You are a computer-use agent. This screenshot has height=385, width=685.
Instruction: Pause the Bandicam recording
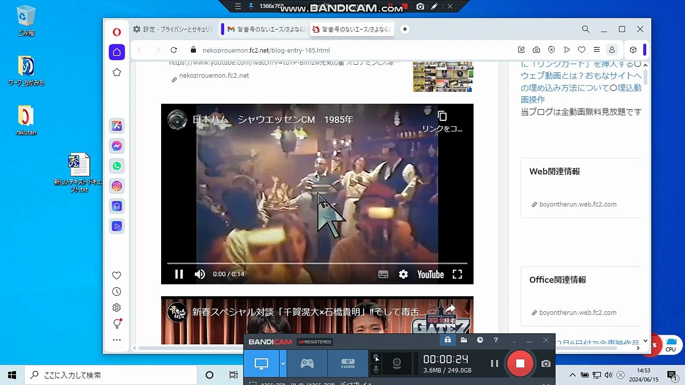coord(494,364)
